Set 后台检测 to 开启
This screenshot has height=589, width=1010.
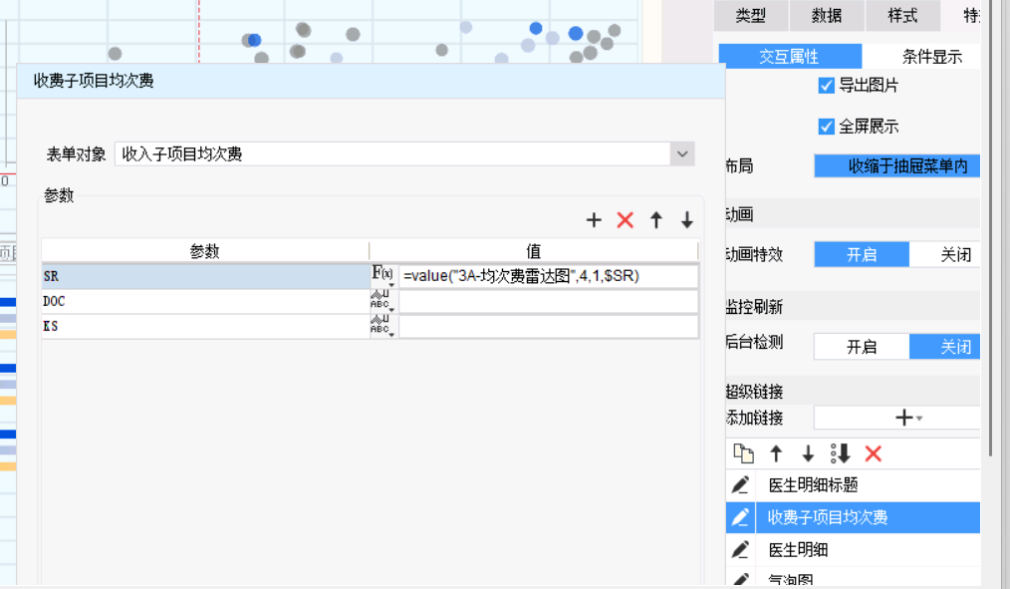tap(862, 347)
